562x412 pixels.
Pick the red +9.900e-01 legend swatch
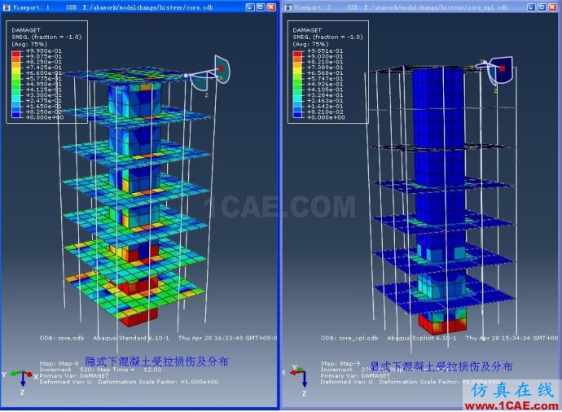pyautogui.click(x=16, y=52)
